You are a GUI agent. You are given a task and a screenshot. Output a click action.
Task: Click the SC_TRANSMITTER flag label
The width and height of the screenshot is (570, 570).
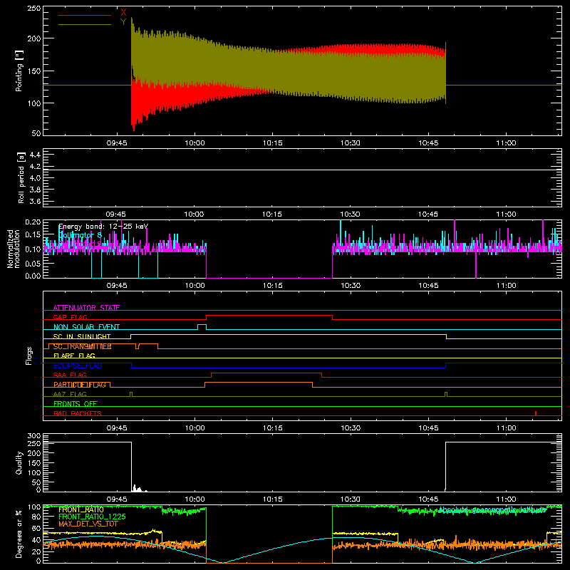pos(82,346)
